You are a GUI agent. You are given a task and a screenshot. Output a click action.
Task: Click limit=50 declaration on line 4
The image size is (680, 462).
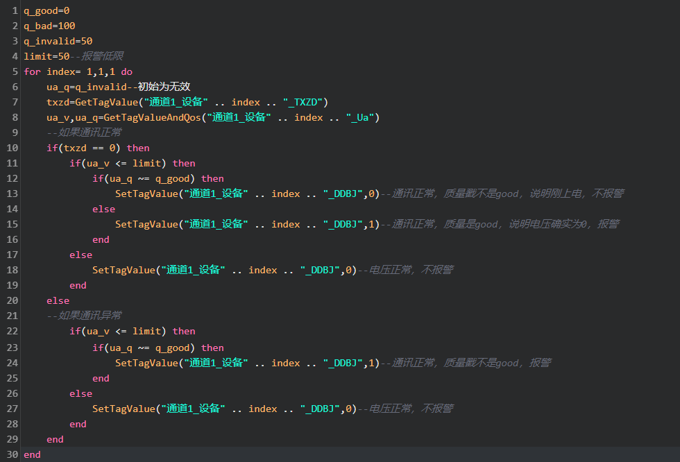pos(46,56)
